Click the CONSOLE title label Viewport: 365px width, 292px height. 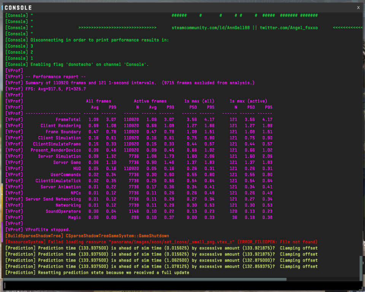click(18, 8)
